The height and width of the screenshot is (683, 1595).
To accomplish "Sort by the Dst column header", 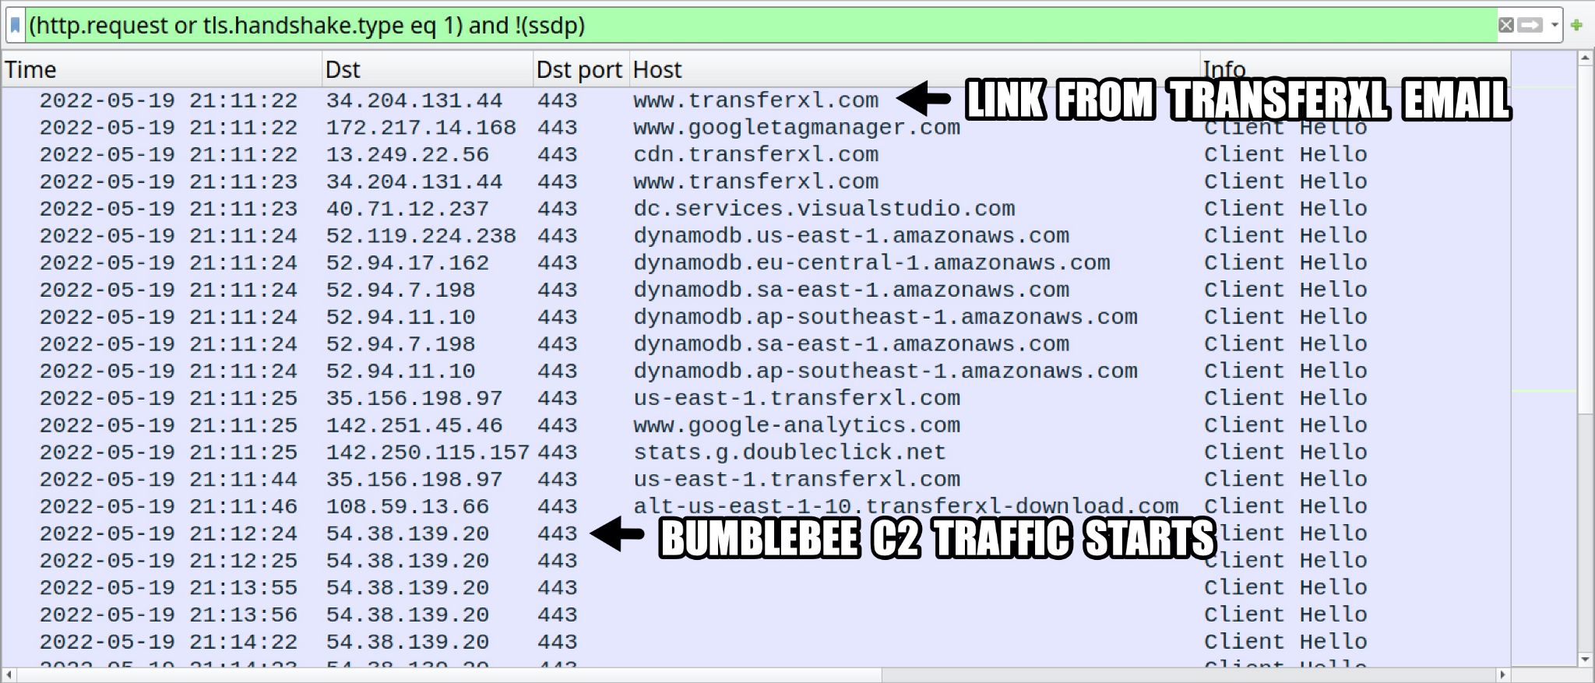I will [428, 69].
